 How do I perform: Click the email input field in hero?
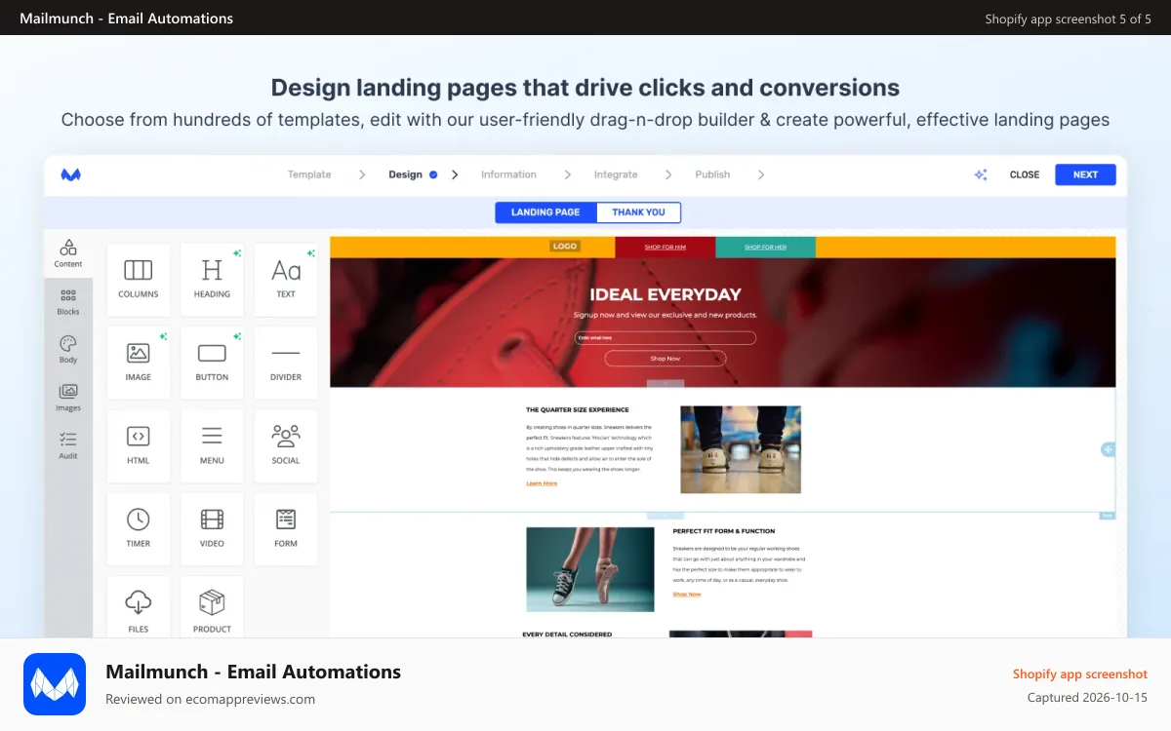point(666,338)
